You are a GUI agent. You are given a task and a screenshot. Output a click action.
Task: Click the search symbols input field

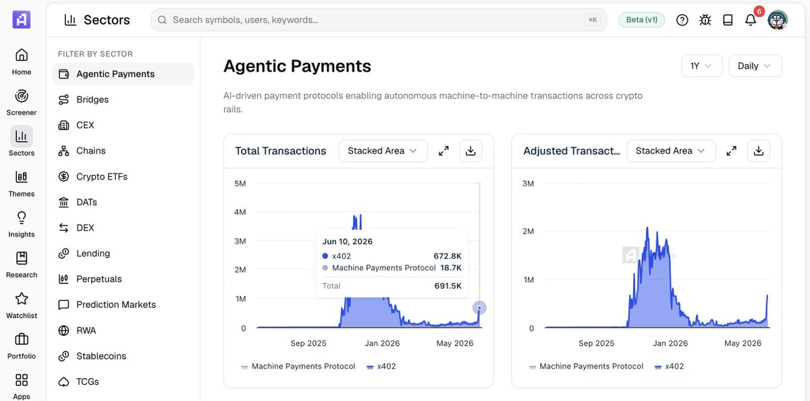379,20
